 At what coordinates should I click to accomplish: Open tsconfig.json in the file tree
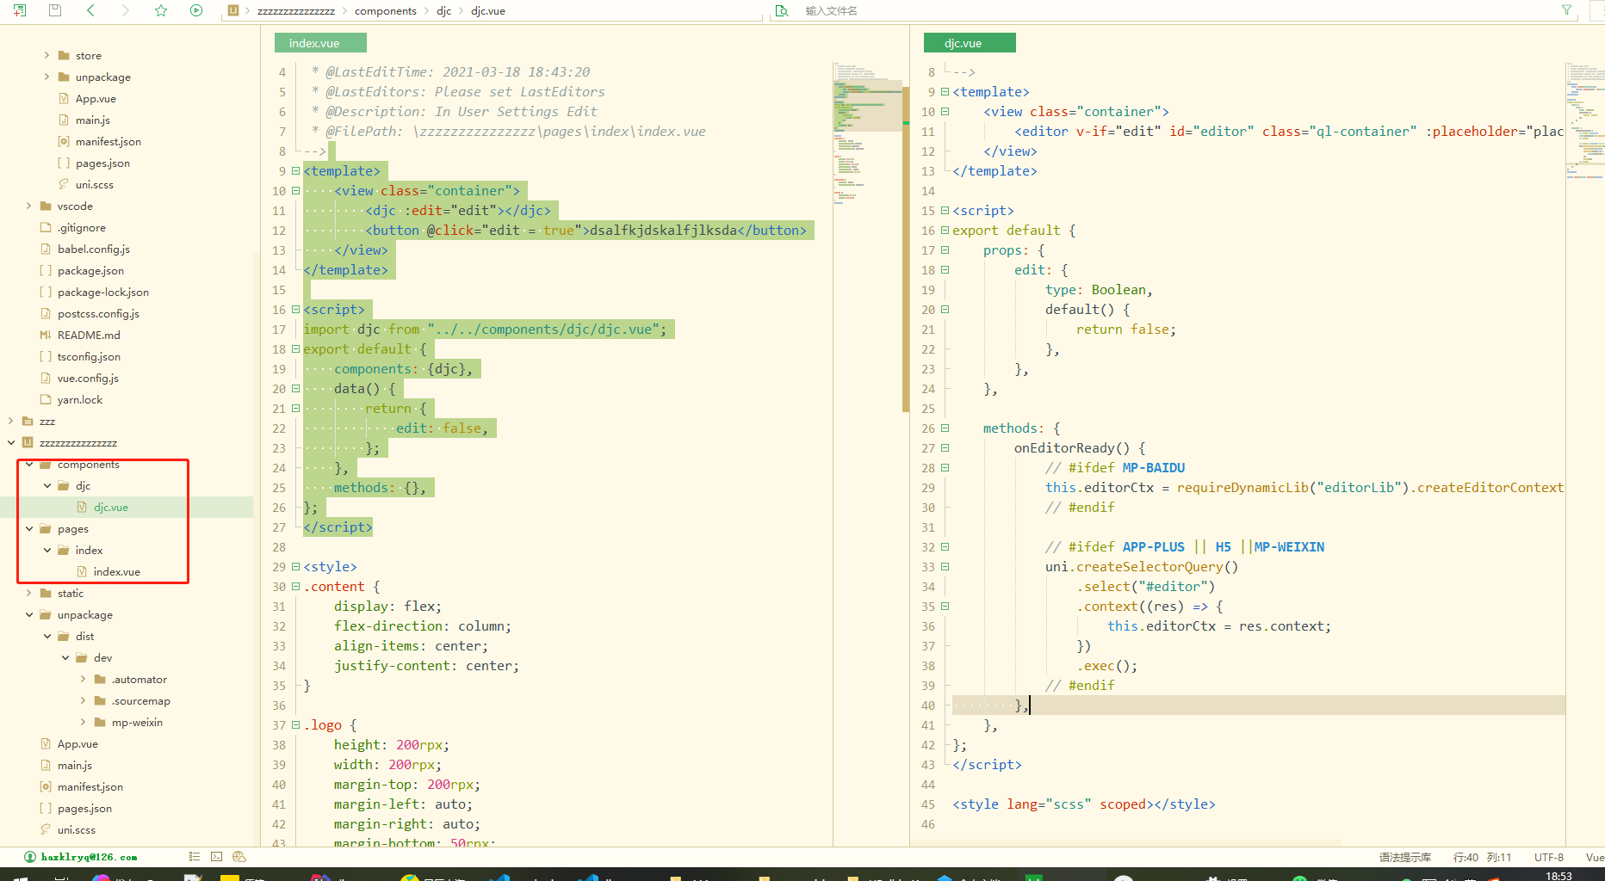click(x=89, y=356)
